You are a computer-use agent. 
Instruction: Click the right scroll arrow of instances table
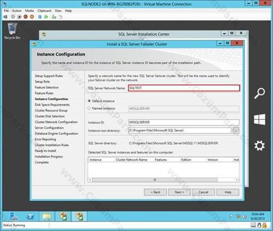click(237, 180)
